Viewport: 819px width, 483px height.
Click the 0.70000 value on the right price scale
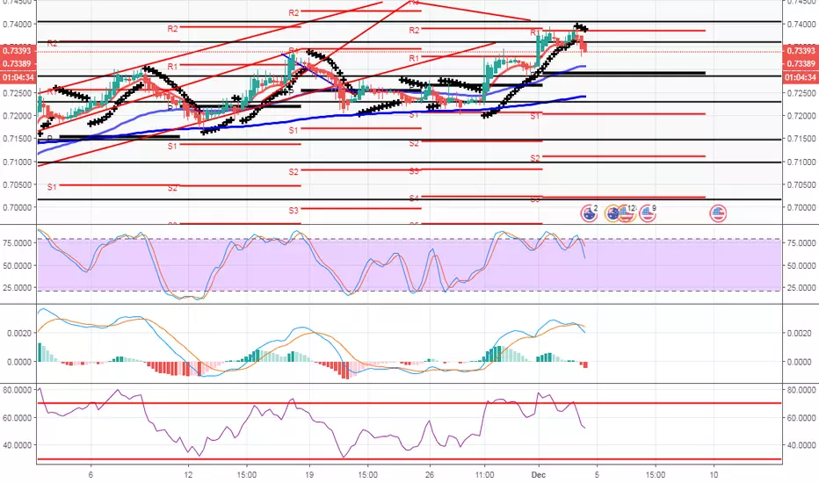pyautogui.click(x=801, y=207)
